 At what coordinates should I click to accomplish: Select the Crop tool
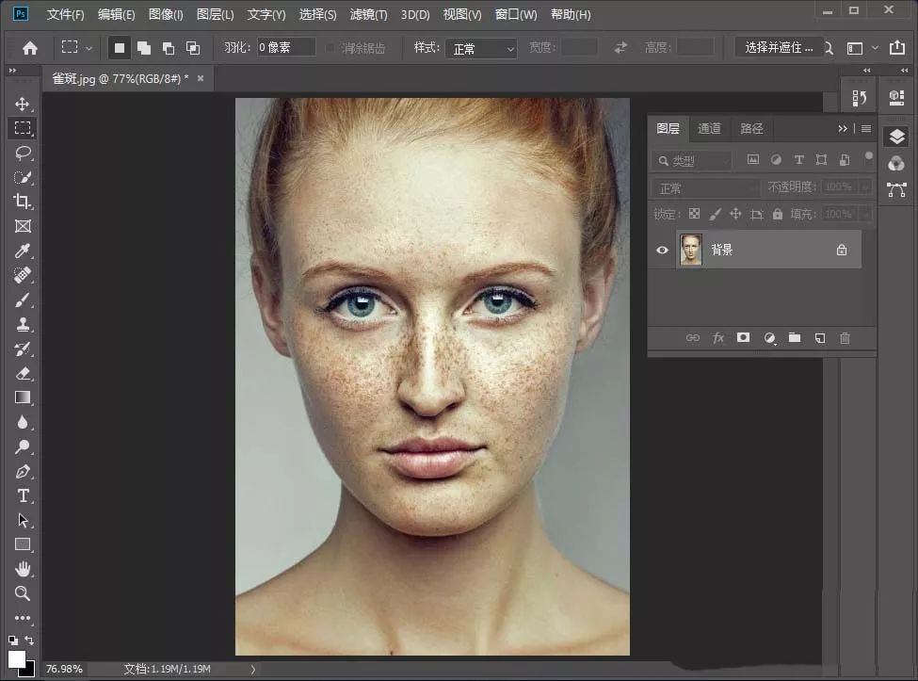(x=23, y=202)
